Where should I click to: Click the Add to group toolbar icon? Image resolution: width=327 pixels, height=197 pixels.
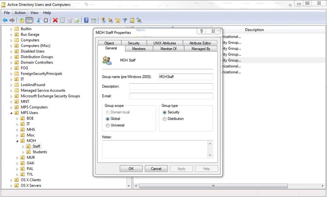coord(139,20)
